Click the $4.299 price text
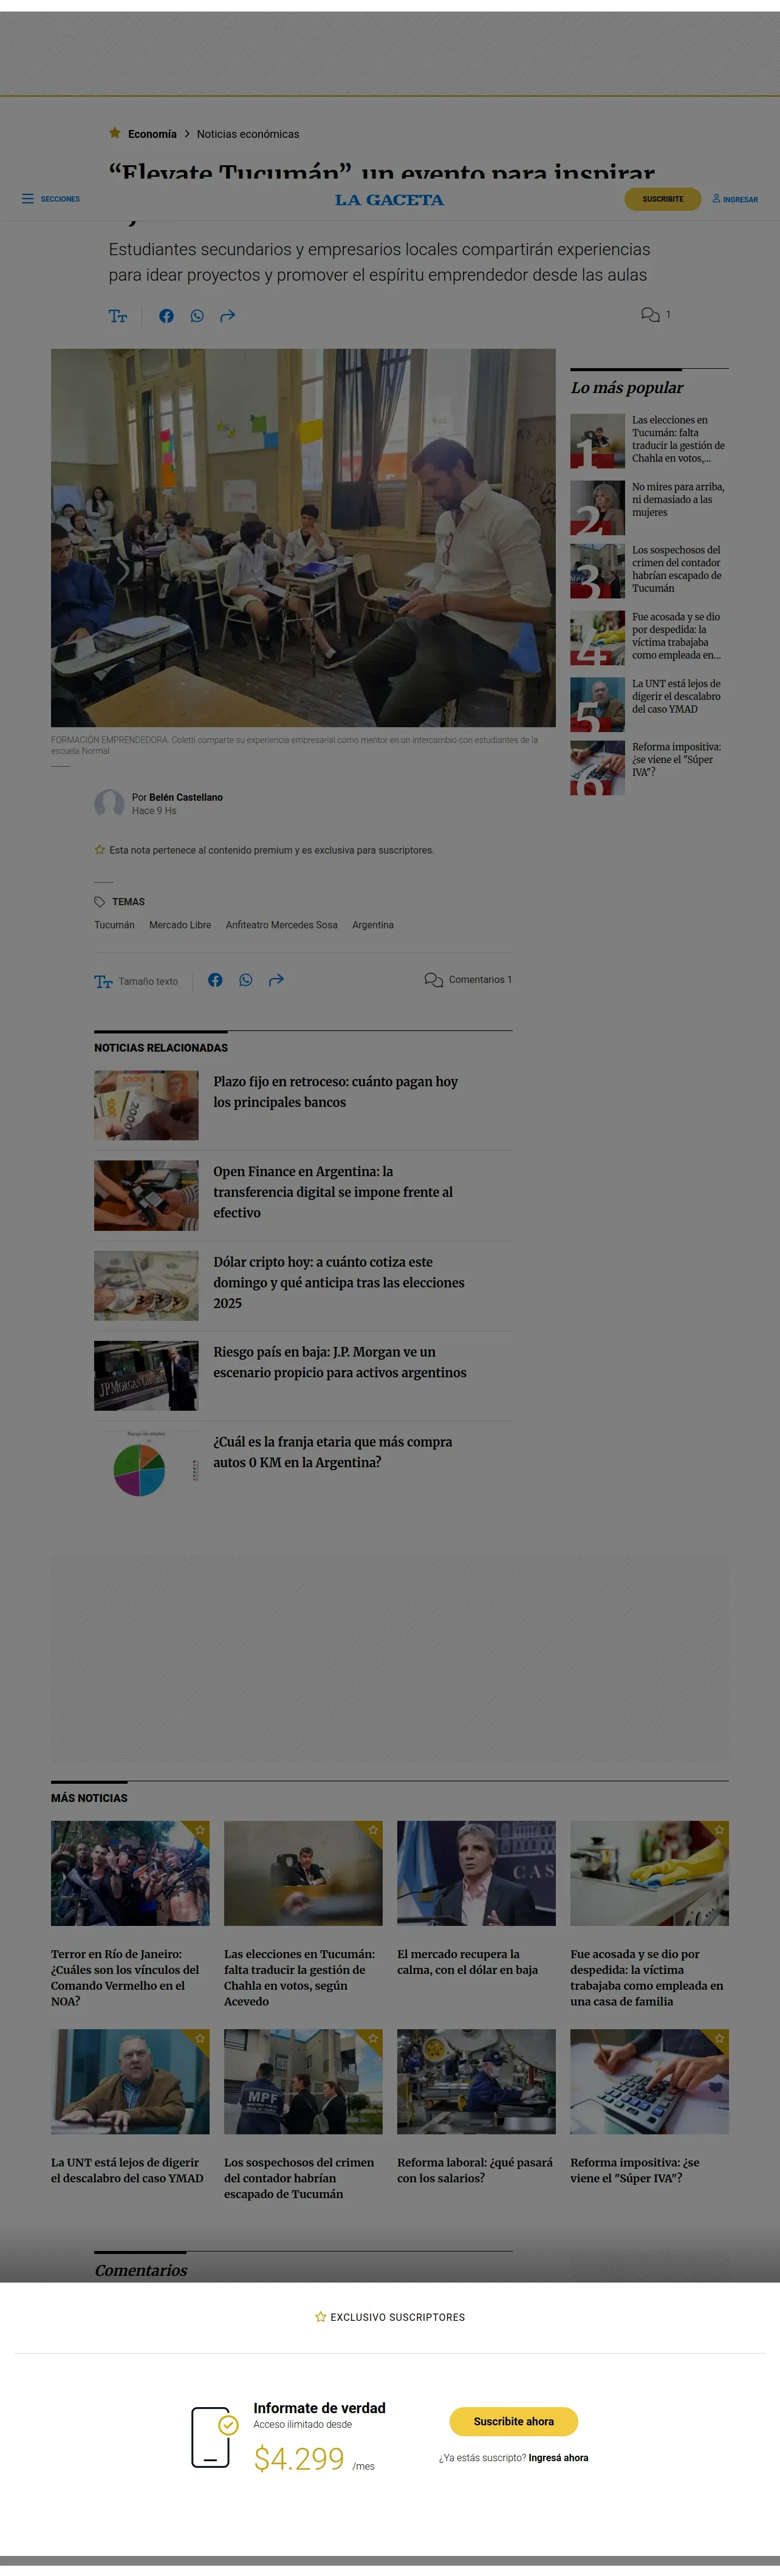 click(299, 2459)
